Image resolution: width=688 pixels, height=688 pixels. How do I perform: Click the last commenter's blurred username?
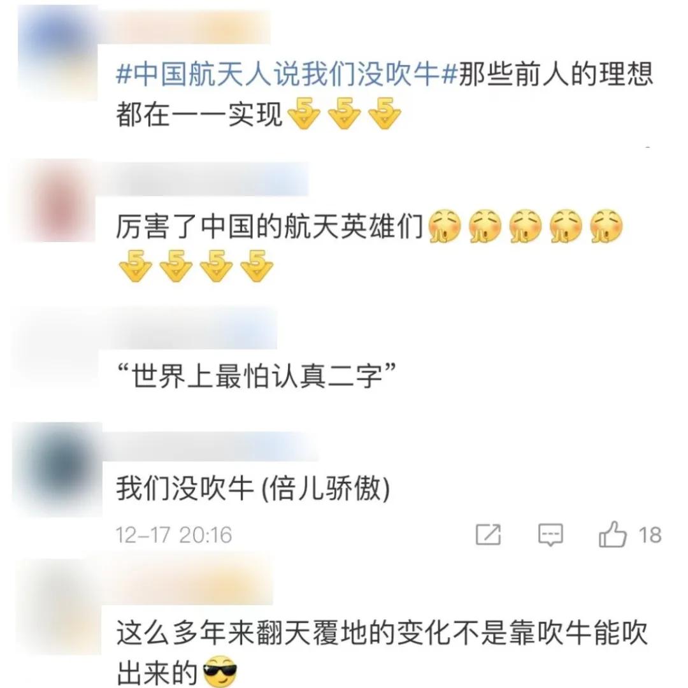pyautogui.click(x=188, y=584)
